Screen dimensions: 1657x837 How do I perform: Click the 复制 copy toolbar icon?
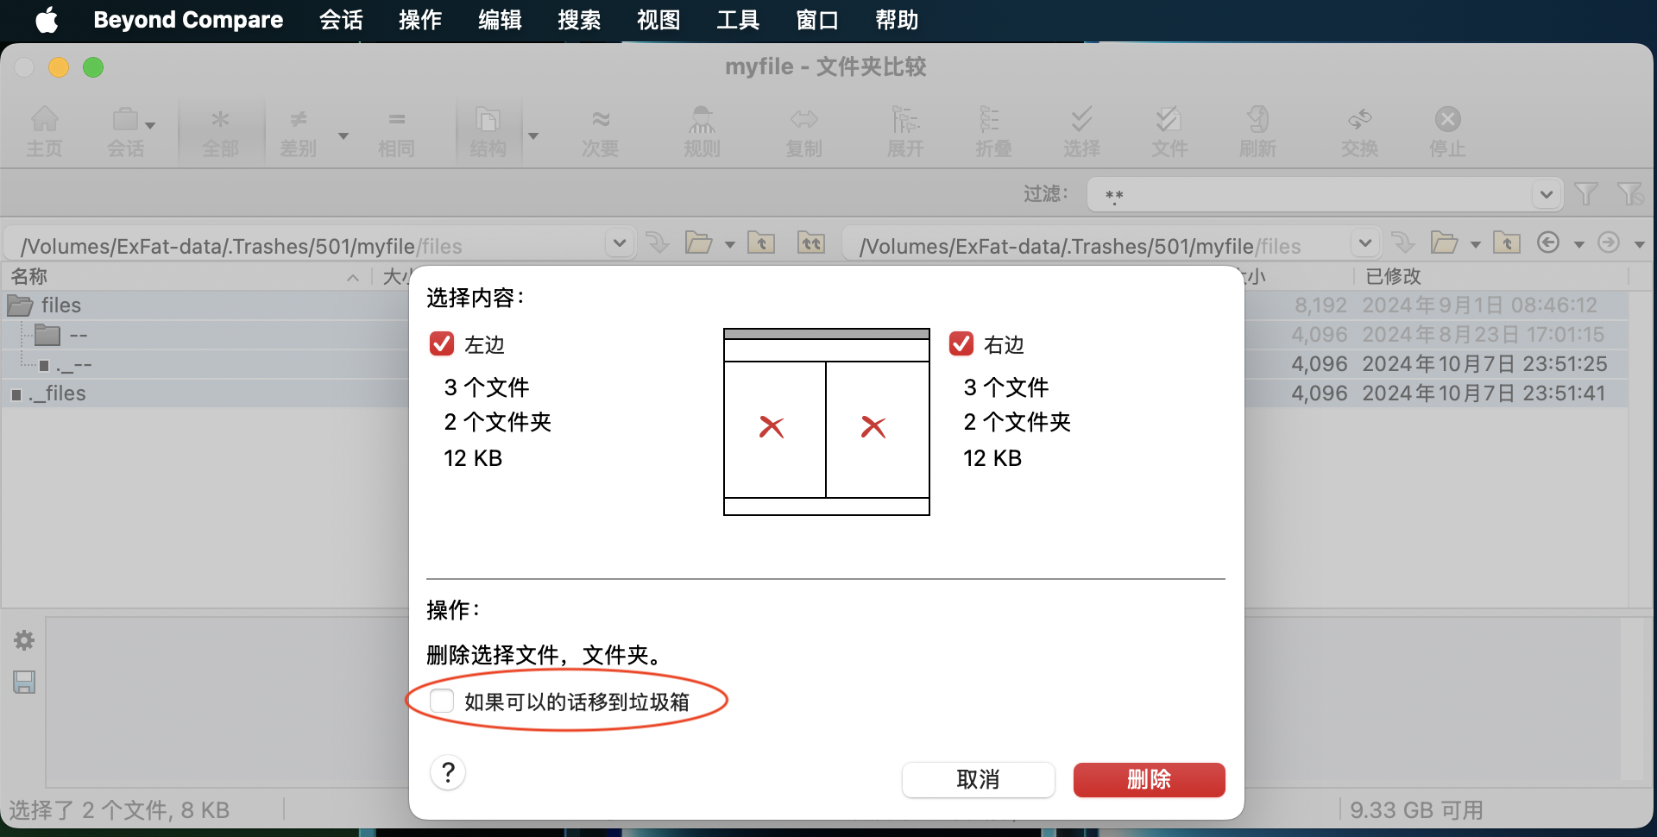[803, 131]
